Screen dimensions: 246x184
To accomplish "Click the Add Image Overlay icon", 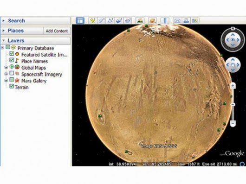I will coord(119,20).
